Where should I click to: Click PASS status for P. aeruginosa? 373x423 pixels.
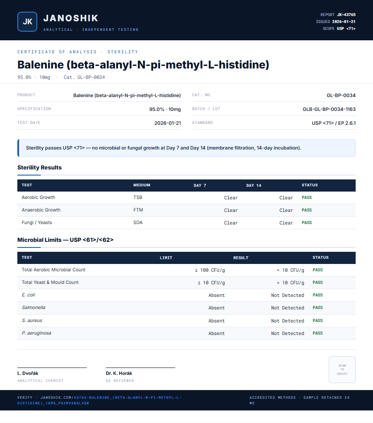[317, 333]
